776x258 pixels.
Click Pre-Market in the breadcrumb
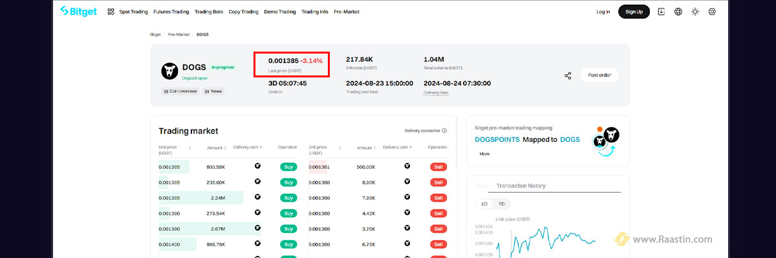click(x=178, y=34)
